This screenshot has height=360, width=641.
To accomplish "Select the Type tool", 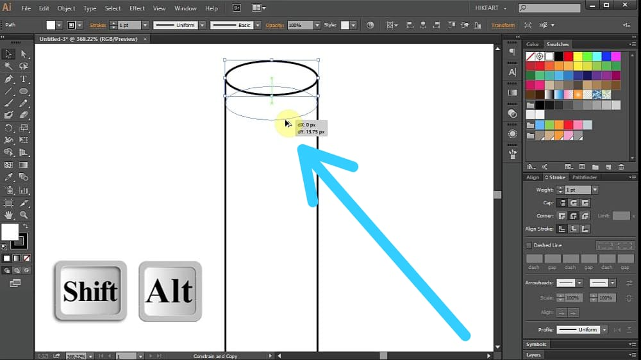I will pos(23,79).
